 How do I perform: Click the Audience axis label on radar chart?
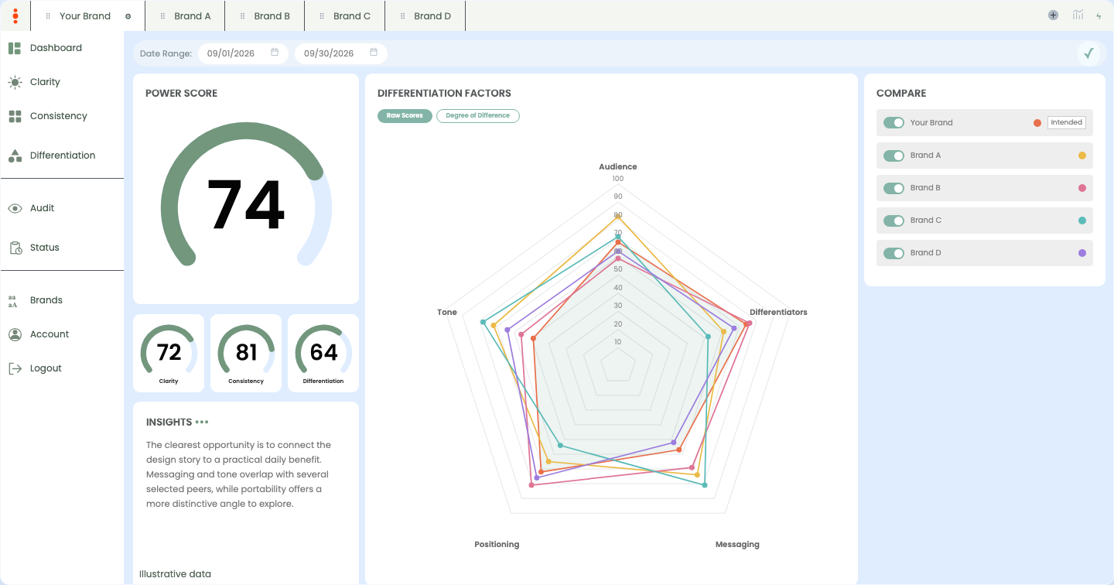coord(618,166)
